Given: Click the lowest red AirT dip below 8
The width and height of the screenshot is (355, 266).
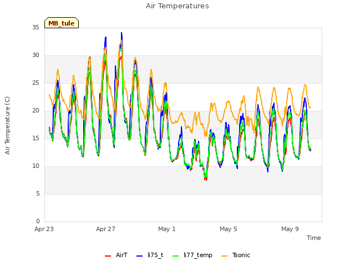Looking at the screenshot, I should (206, 180).
